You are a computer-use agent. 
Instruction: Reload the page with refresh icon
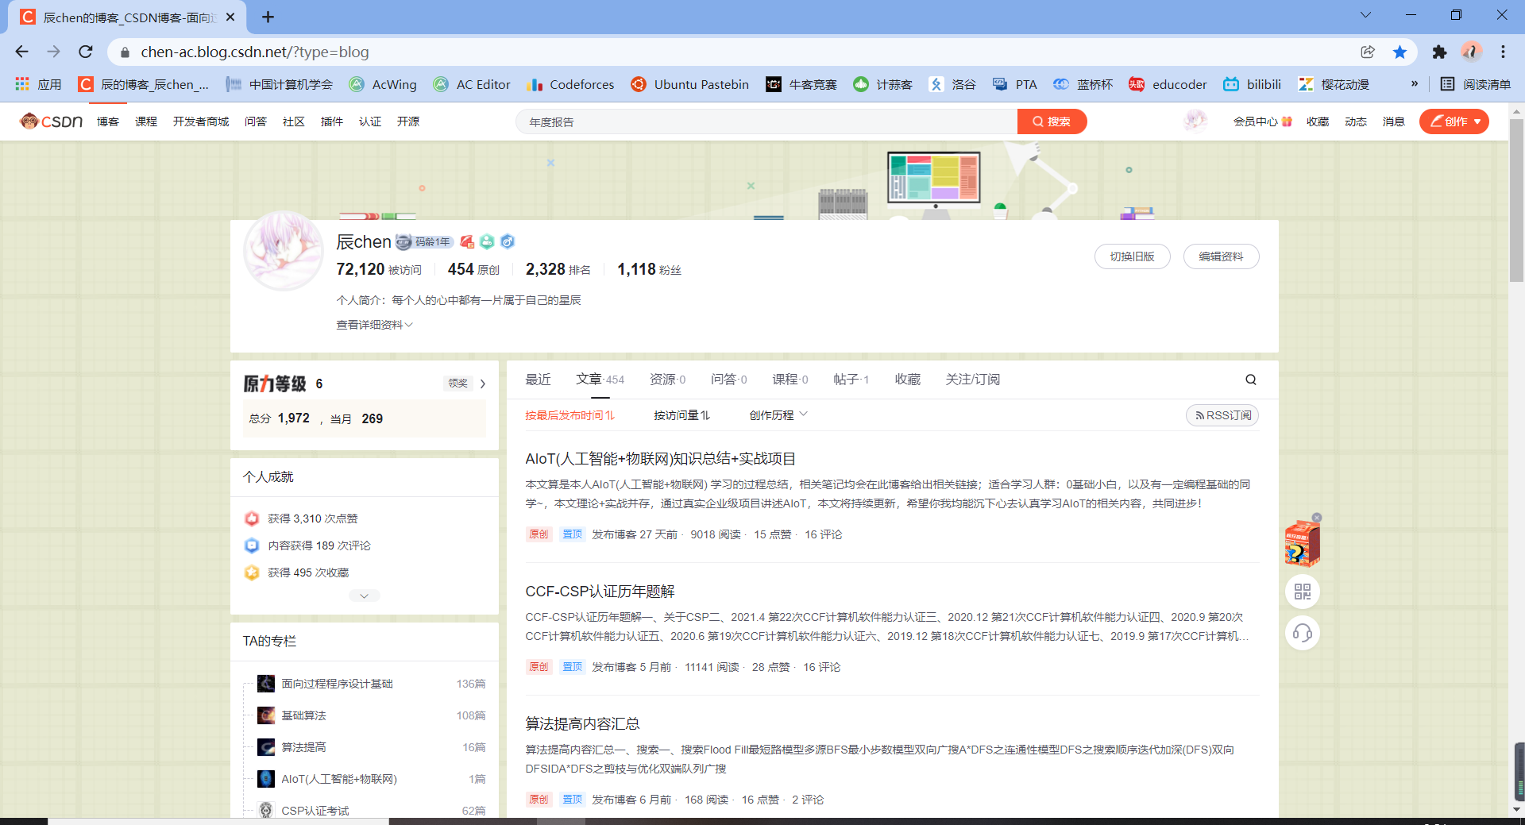coord(86,52)
